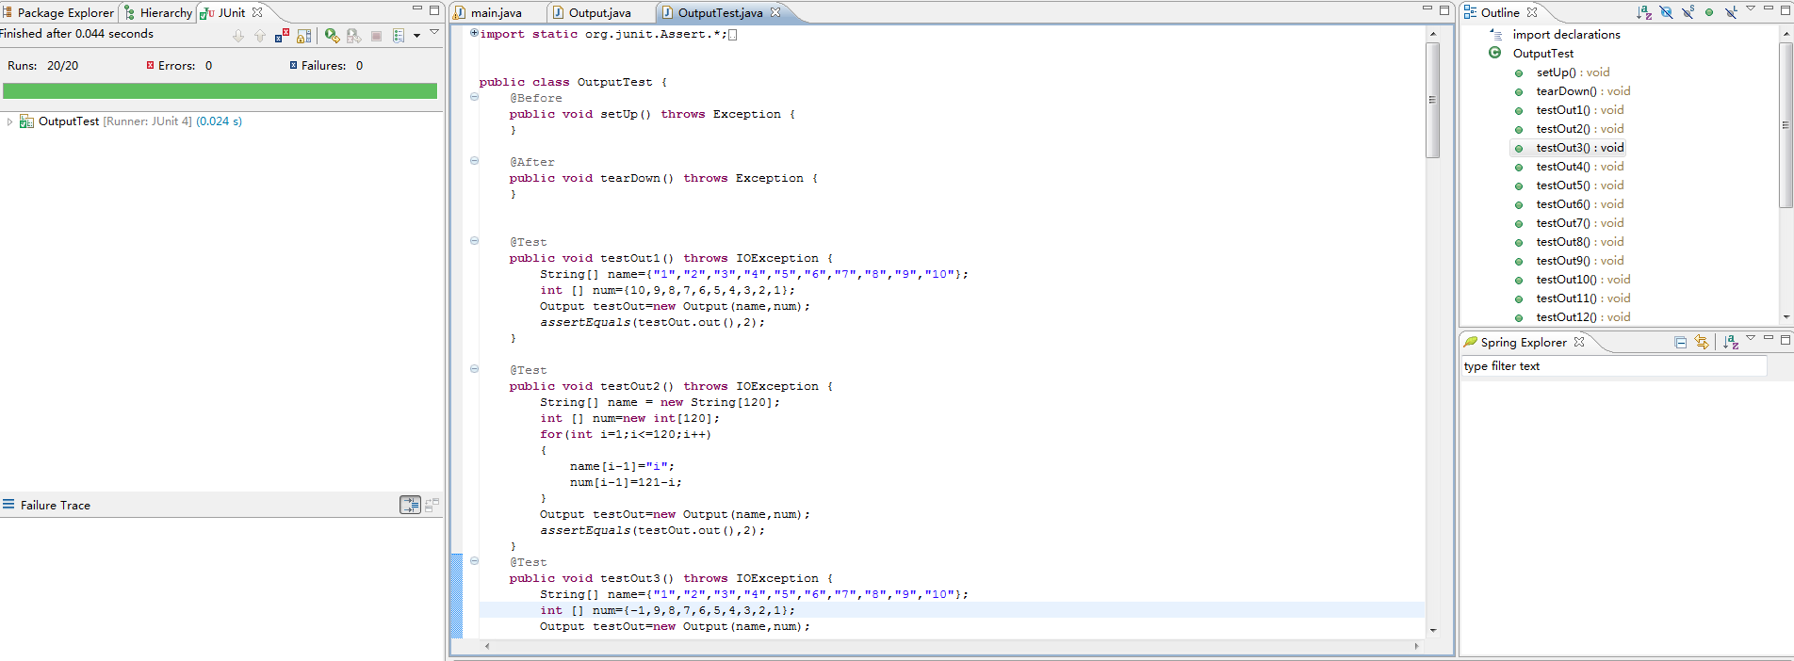This screenshot has height=661, width=1794.
Task: Toggle hide fields in Outline
Action: [1666, 12]
